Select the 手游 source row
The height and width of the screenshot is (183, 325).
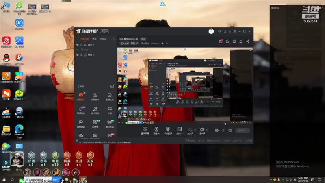(x=95, y=50)
